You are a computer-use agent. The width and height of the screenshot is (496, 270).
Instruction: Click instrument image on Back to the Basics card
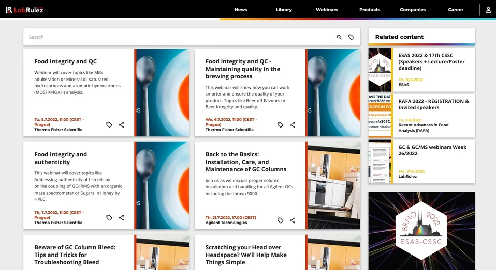pyautogui.click(x=334, y=185)
